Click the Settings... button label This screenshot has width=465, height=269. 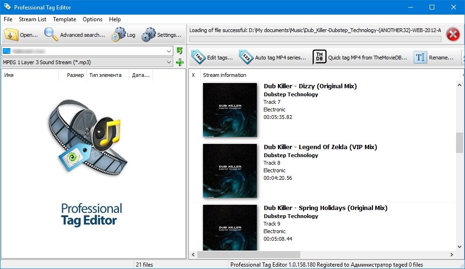point(169,35)
